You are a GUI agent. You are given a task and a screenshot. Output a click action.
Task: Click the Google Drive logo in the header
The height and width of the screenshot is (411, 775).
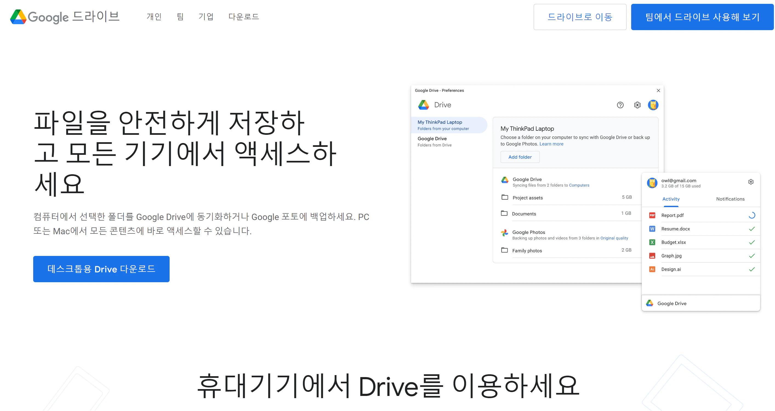(x=18, y=17)
